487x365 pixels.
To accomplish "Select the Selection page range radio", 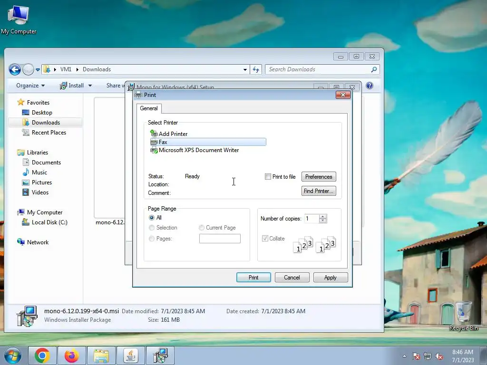I will tap(152, 228).
